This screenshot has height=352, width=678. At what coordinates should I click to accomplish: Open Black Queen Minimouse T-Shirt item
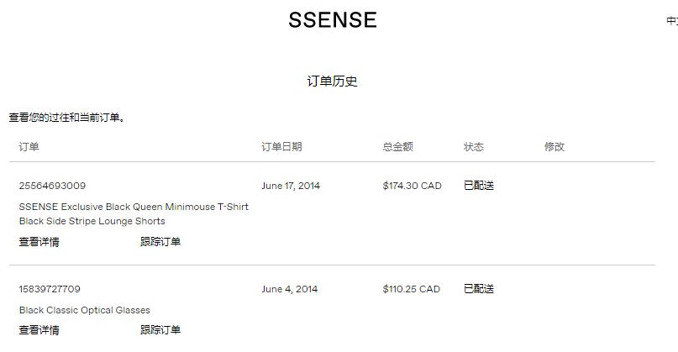point(134,207)
